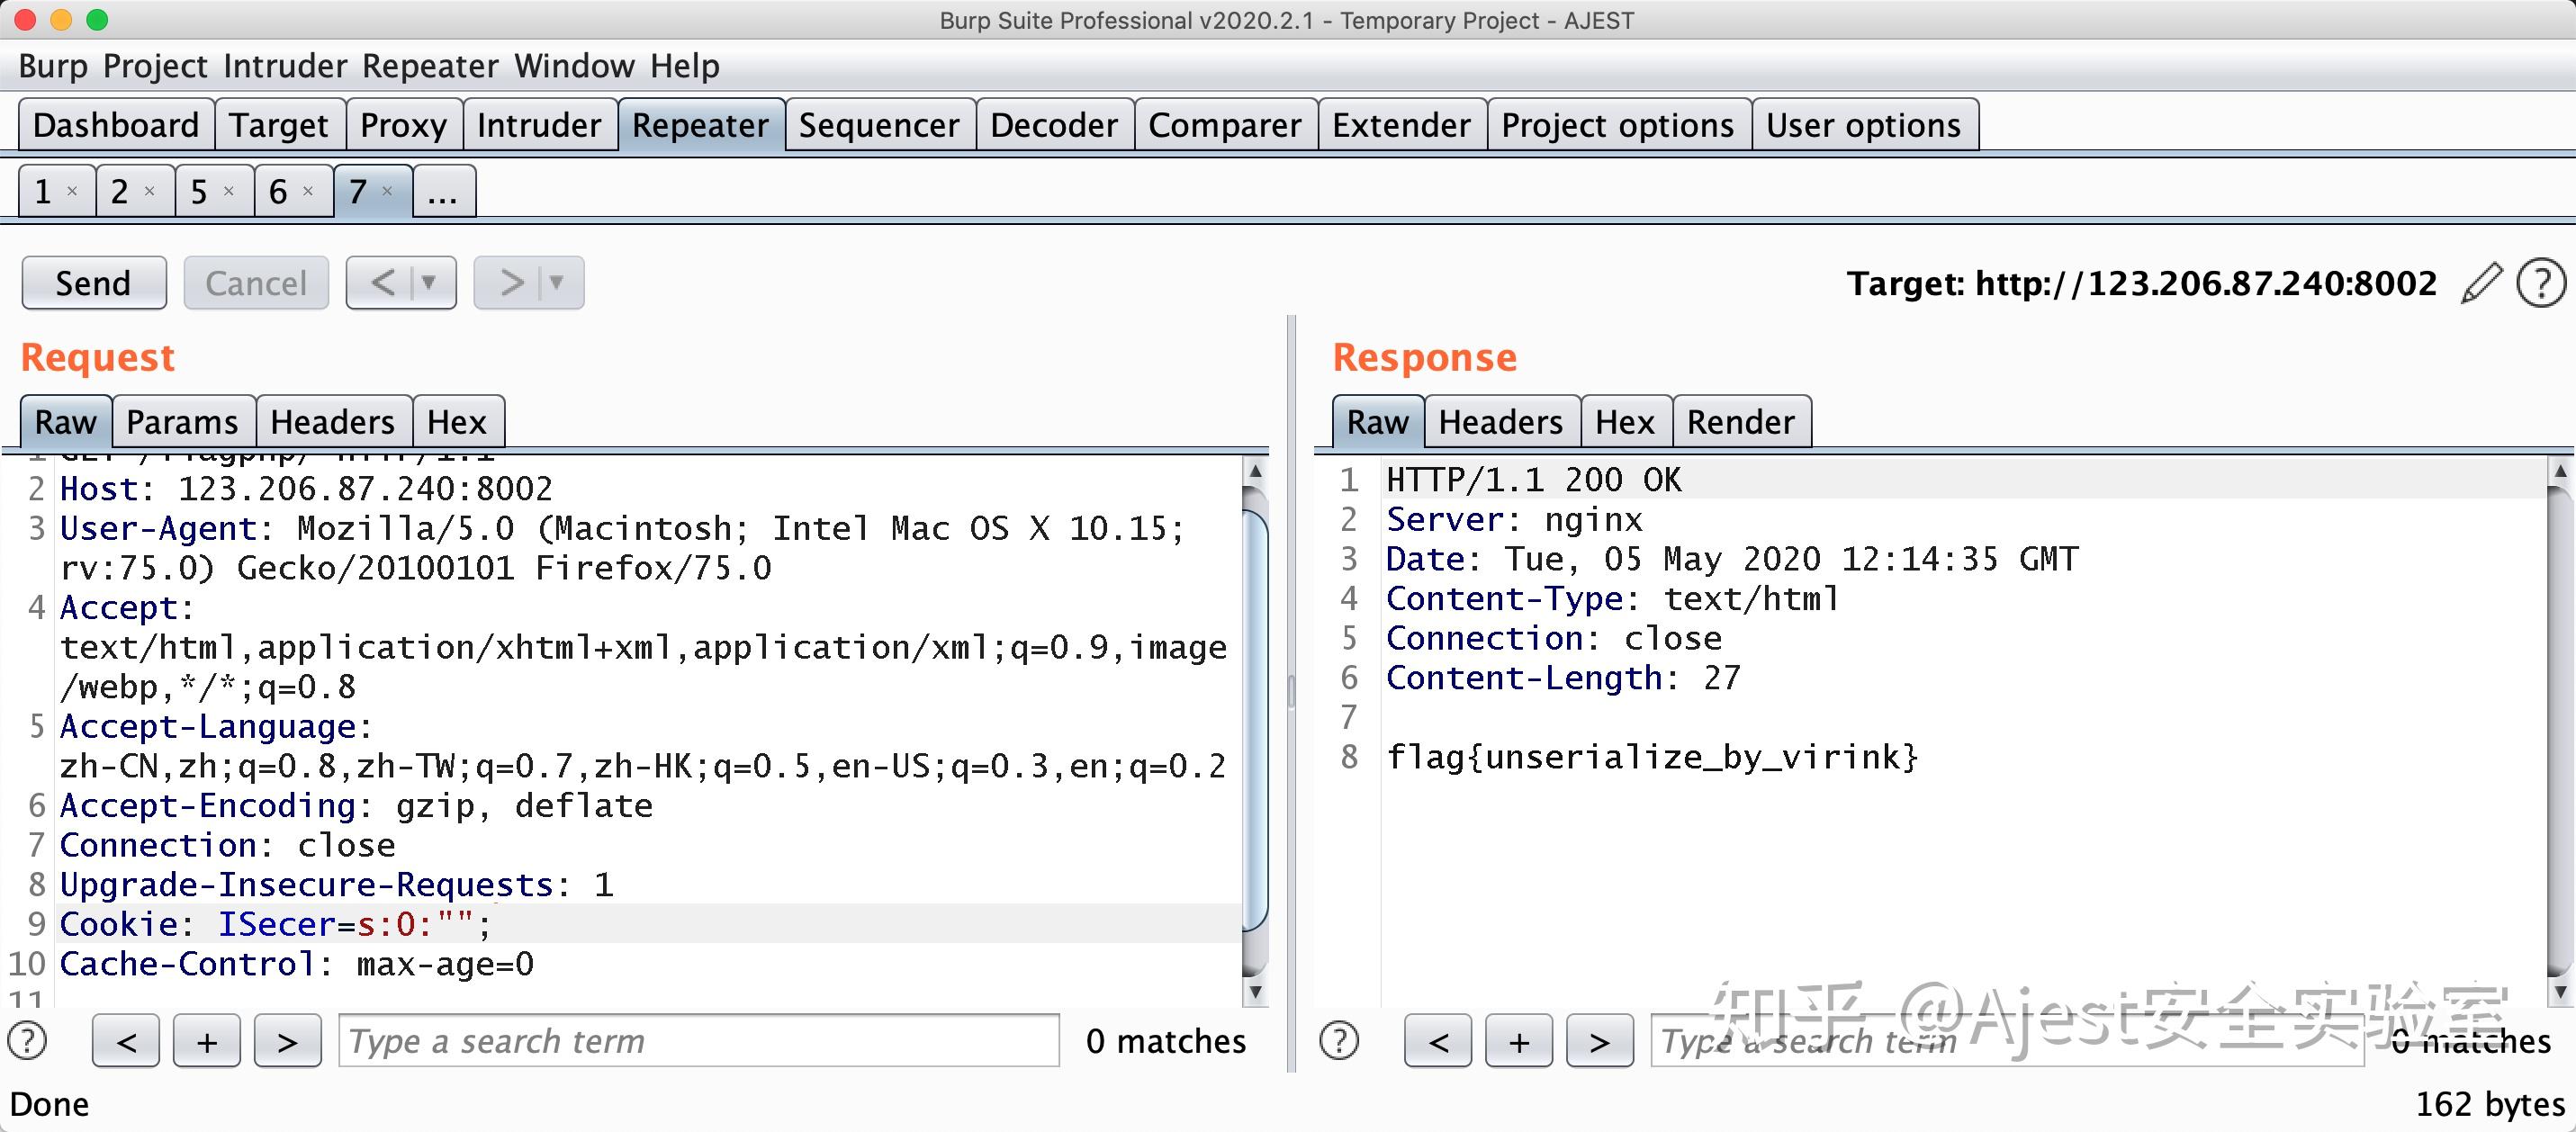
Task: Click previous-match arrow in the request search bar
Action: point(125,1040)
